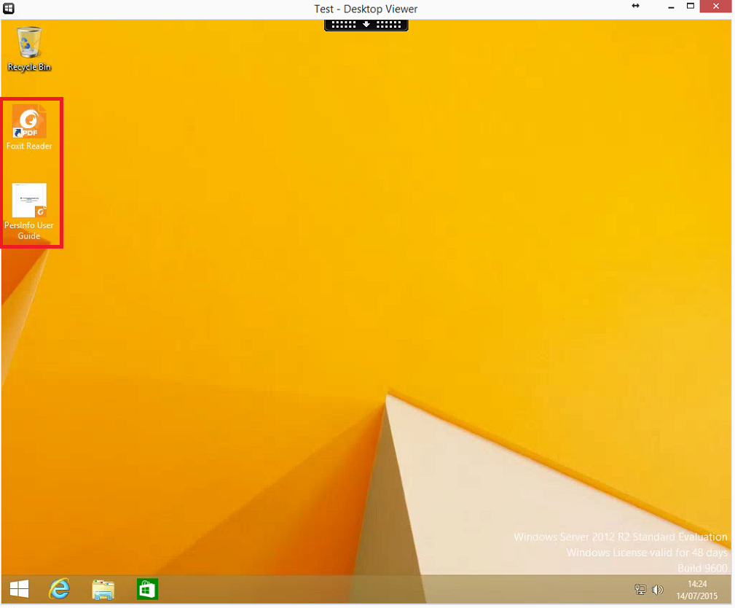Viewport: 735px width, 608px height.
Task: Close the Test - Desktop Viewer window
Action: 715,6
